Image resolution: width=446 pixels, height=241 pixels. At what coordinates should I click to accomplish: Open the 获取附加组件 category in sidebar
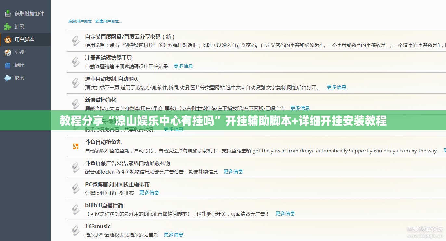[x=25, y=14]
